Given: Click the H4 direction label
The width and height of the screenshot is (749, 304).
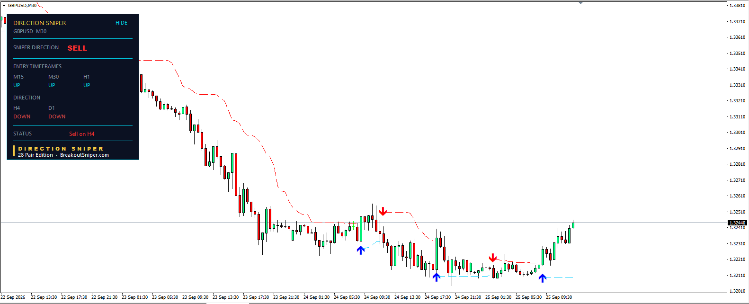Looking at the screenshot, I should click(17, 108).
